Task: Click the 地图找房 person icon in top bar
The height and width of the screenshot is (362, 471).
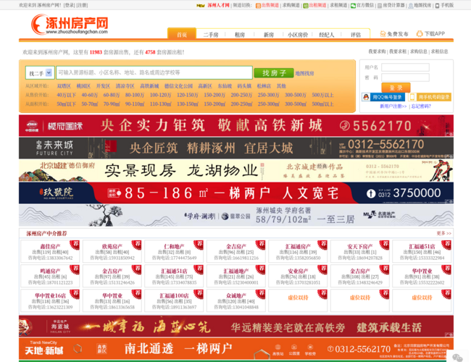Action: pos(411,5)
